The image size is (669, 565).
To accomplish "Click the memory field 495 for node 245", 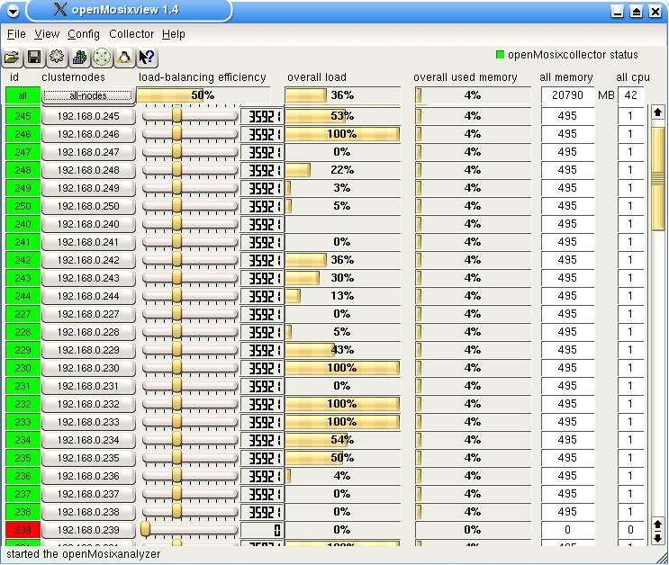I will point(567,116).
